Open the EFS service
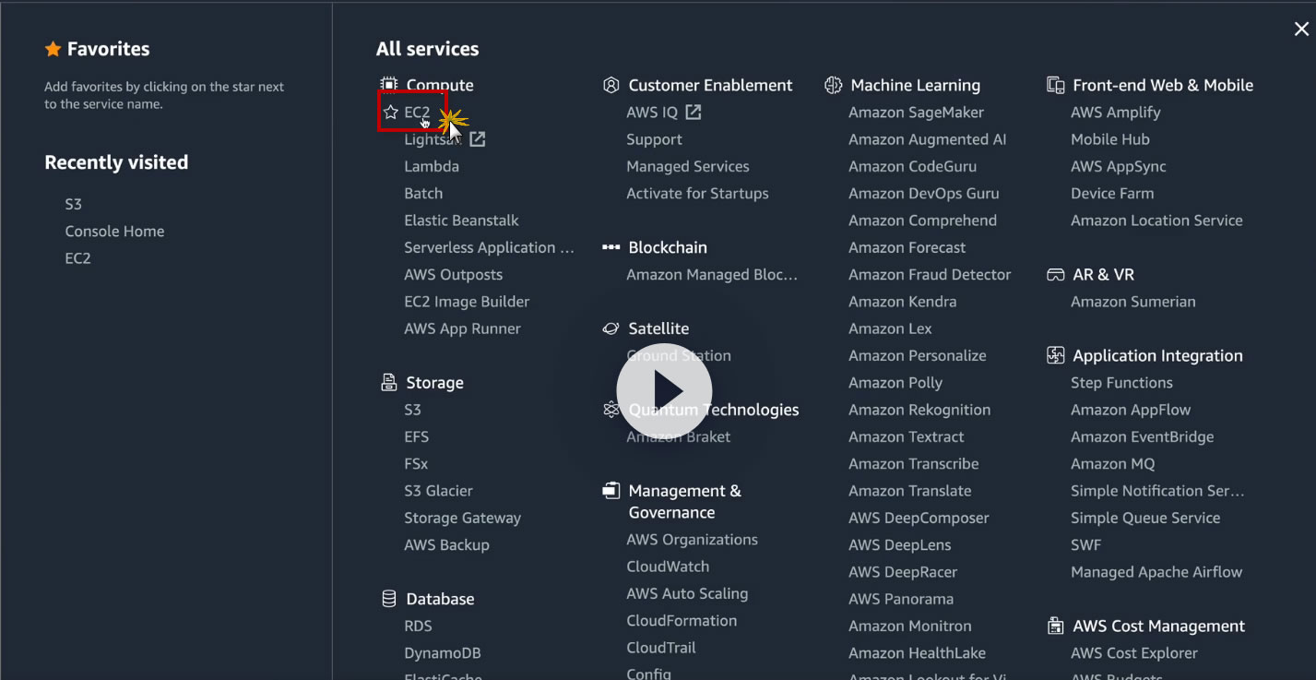 416,436
